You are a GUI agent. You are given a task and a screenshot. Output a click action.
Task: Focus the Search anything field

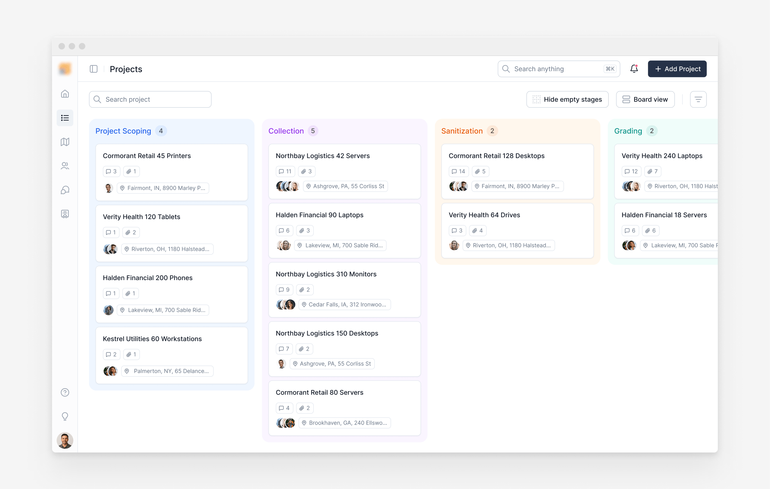pos(559,69)
